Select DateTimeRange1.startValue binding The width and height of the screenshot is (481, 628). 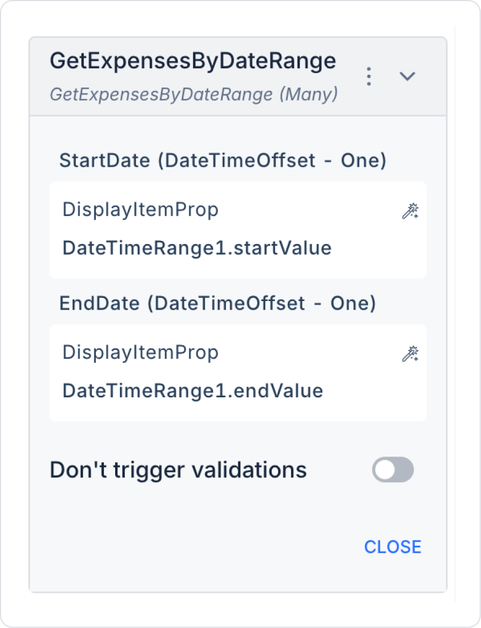[197, 248]
